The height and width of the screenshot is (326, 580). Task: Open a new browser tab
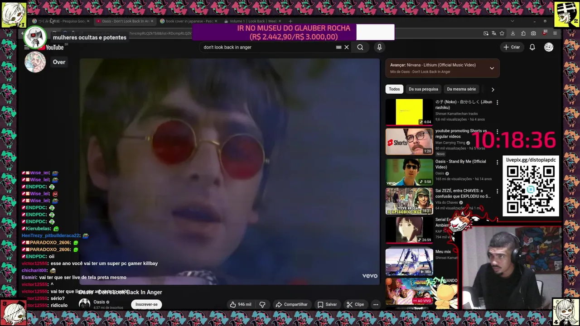click(290, 21)
